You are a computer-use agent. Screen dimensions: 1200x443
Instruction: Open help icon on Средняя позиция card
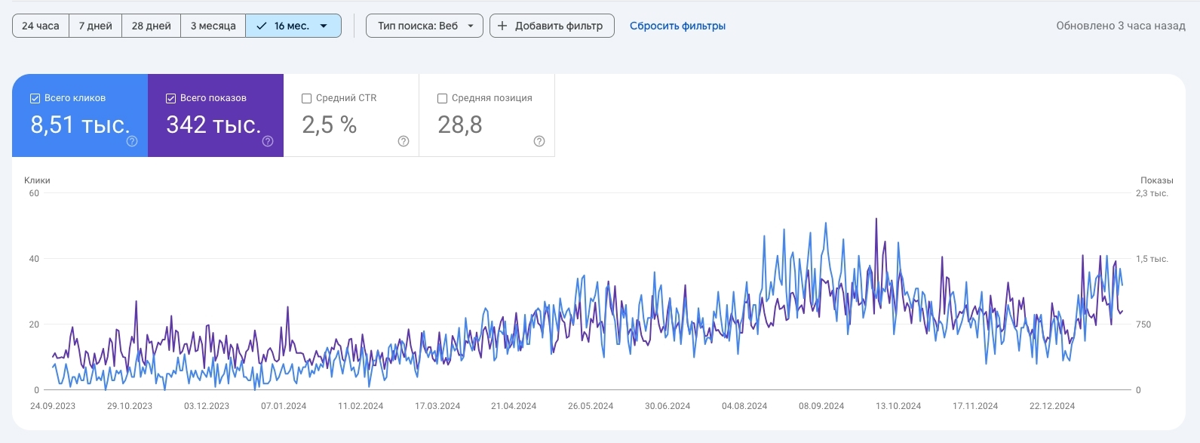(539, 141)
